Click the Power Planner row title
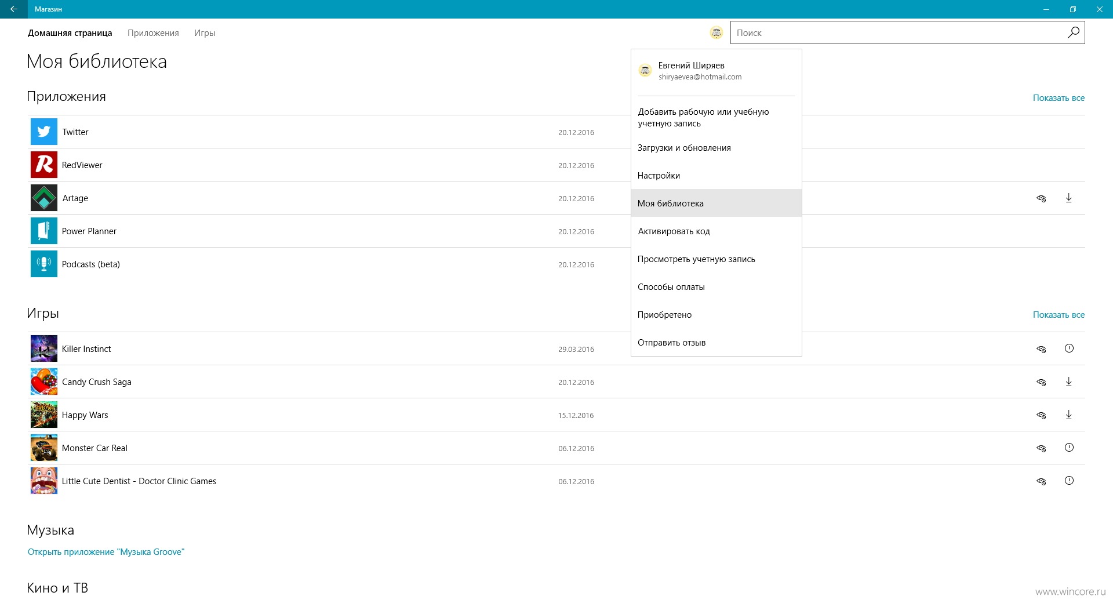This screenshot has width=1113, height=603. point(89,231)
